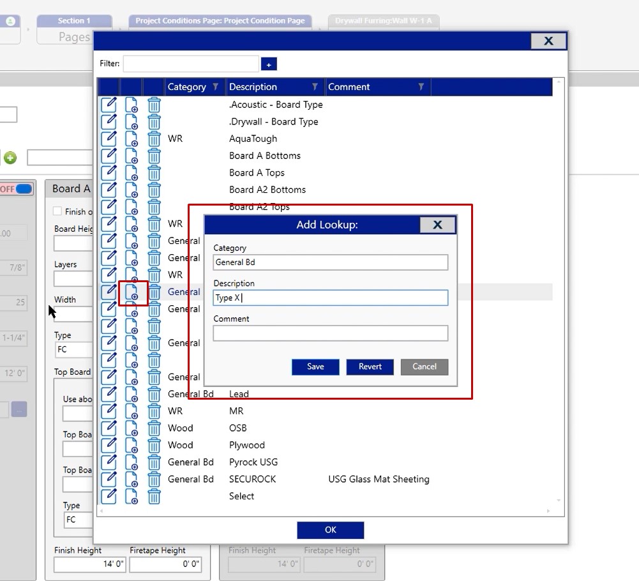Click copy icon for OSB row
The image size is (639, 581).
point(132,428)
